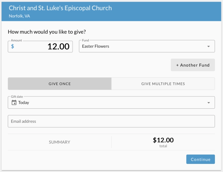Select the Give Once option
The width and height of the screenshot is (223, 172).
60,84
